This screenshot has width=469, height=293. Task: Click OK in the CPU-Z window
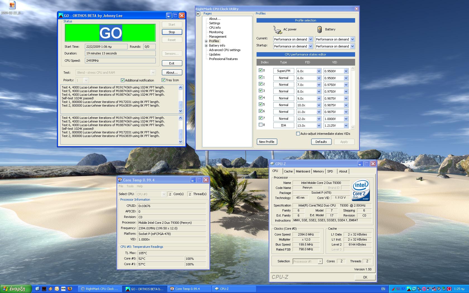[x=365, y=277]
